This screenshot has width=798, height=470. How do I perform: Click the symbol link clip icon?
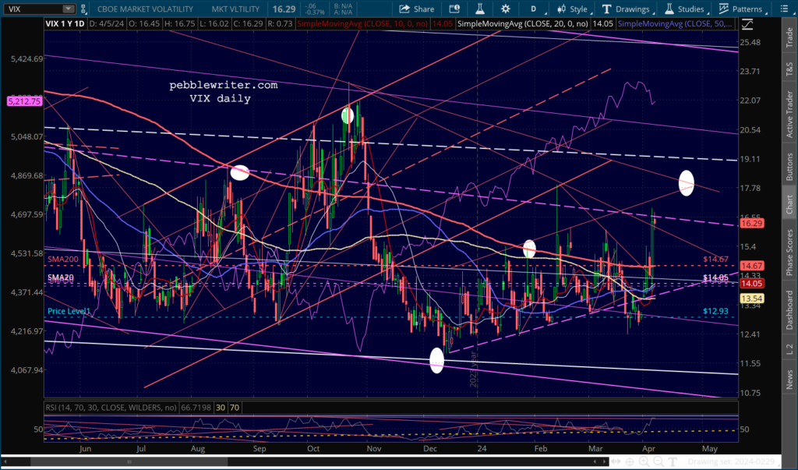pos(83,9)
